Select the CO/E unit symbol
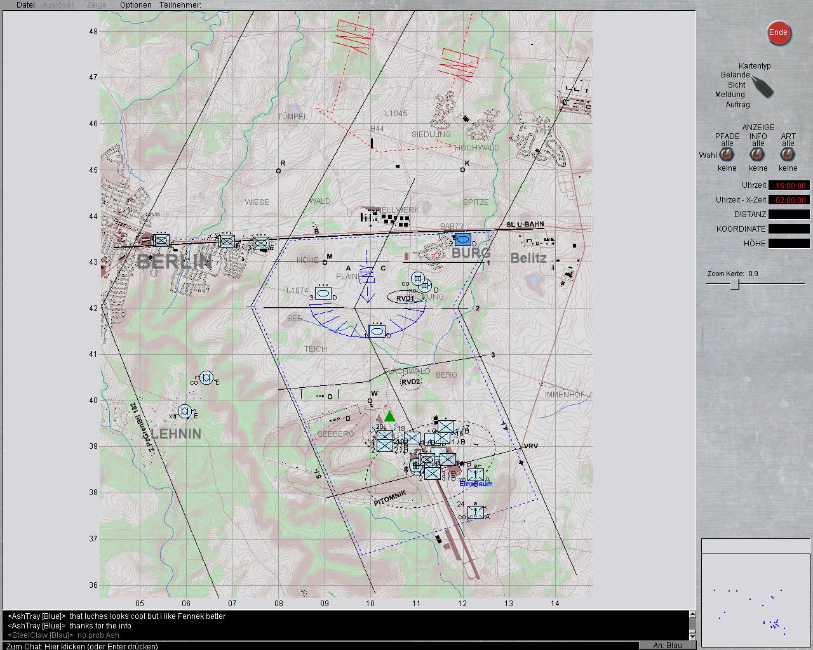This screenshot has height=650, width=813. (206, 378)
